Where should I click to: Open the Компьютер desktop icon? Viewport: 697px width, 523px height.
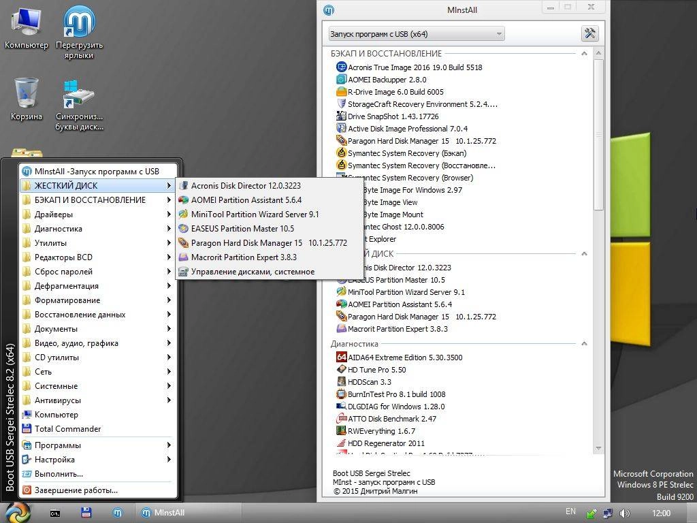pyautogui.click(x=27, y=27)
